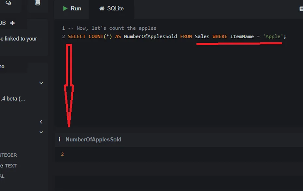Click the plus icon at the editor's top right
The image size is (303, 191).
(x=301, y=9)
